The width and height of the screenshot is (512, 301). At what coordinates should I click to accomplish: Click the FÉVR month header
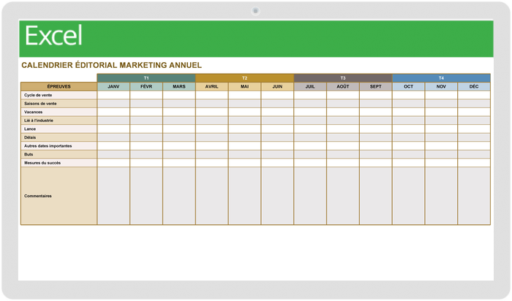coord(146,86)
